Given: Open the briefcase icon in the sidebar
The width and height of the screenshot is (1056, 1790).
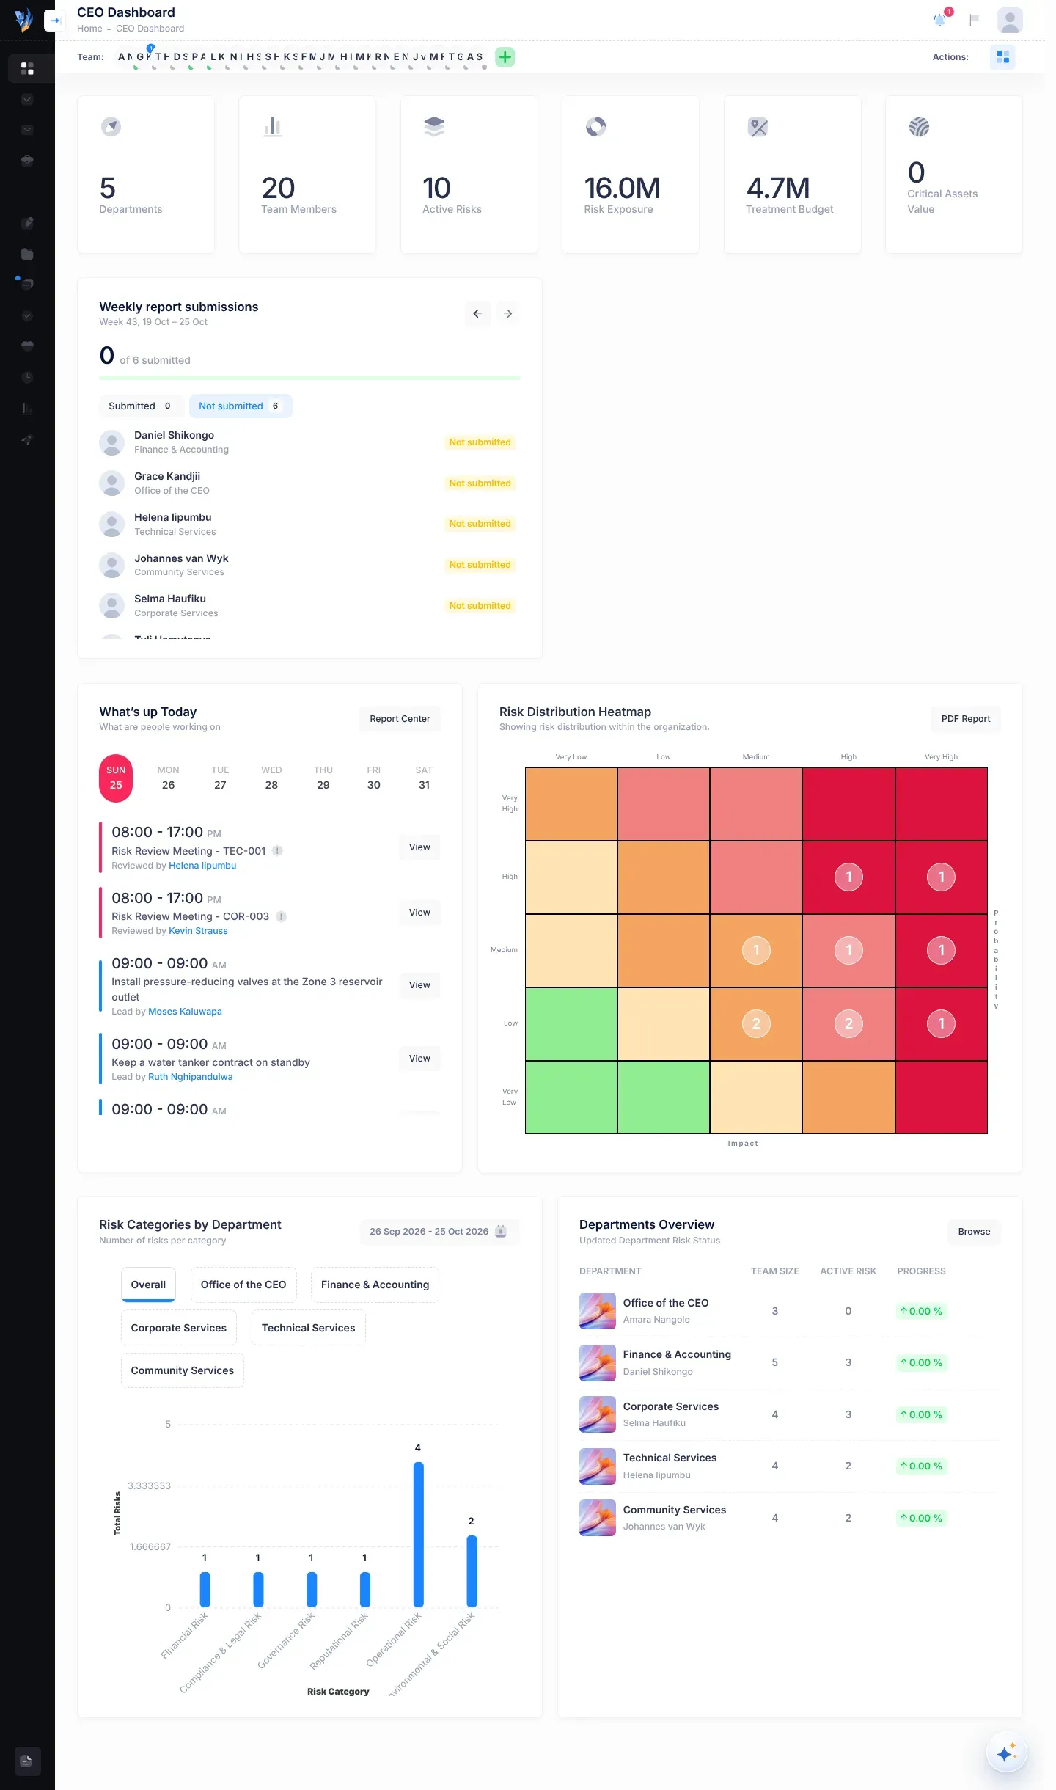Looking at the screenshot, I should (27, 161).
